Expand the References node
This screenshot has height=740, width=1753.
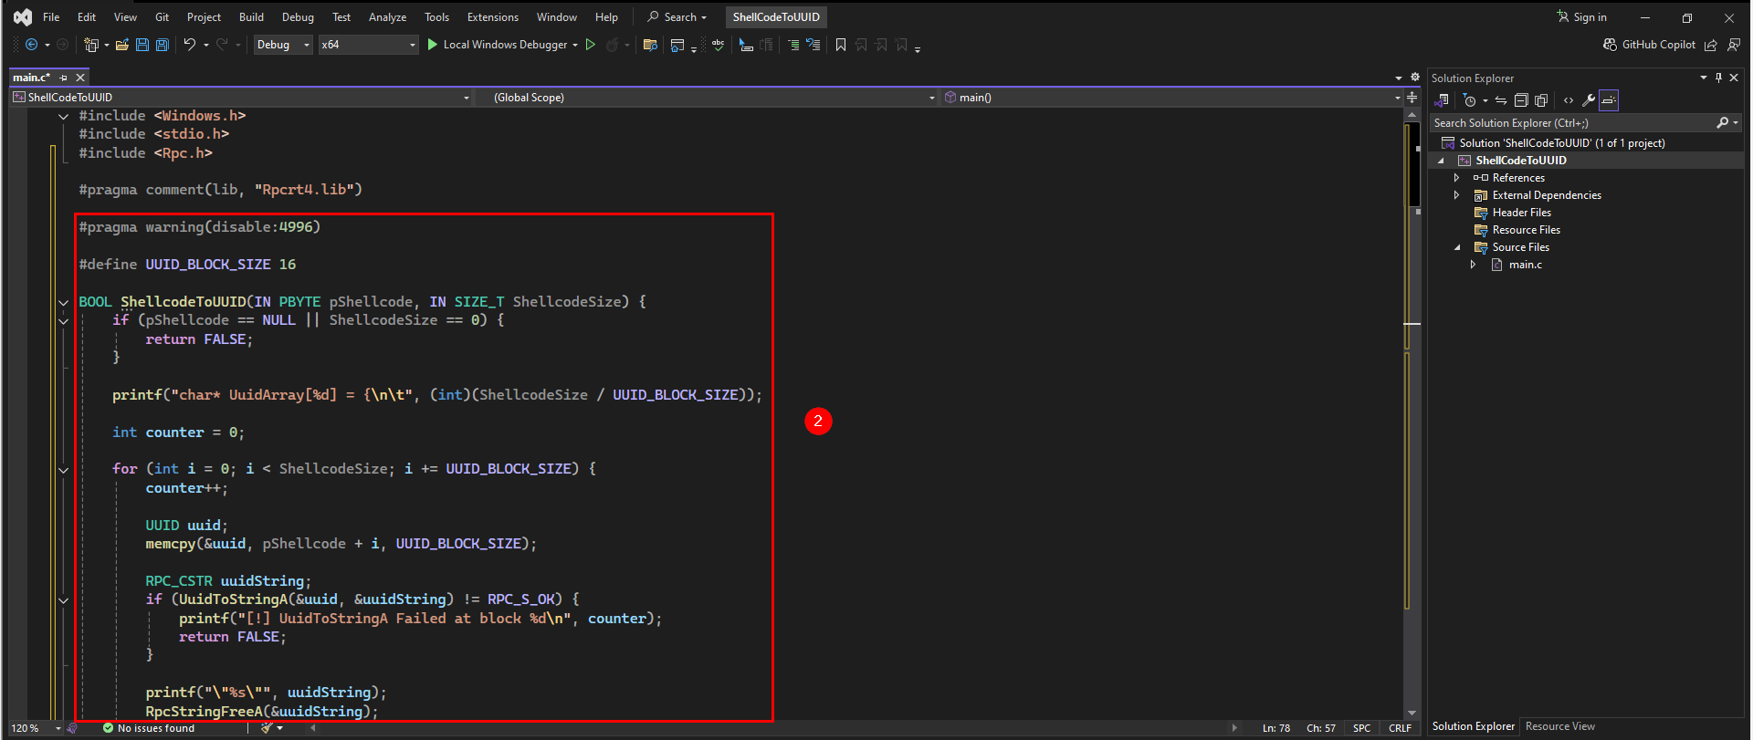coord(1456,178)
